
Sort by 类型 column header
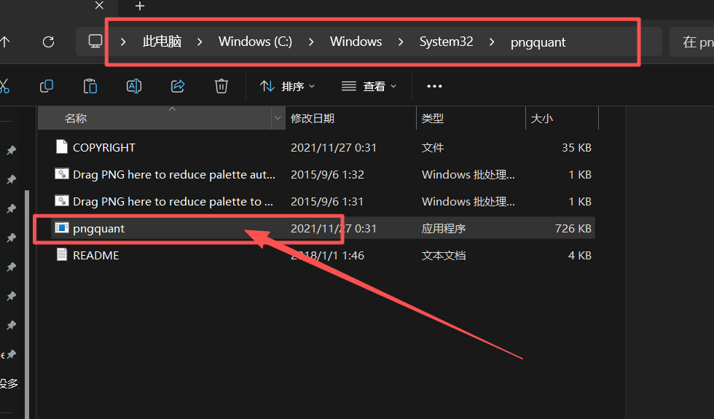pyautogui.click(x=471, y=118)
